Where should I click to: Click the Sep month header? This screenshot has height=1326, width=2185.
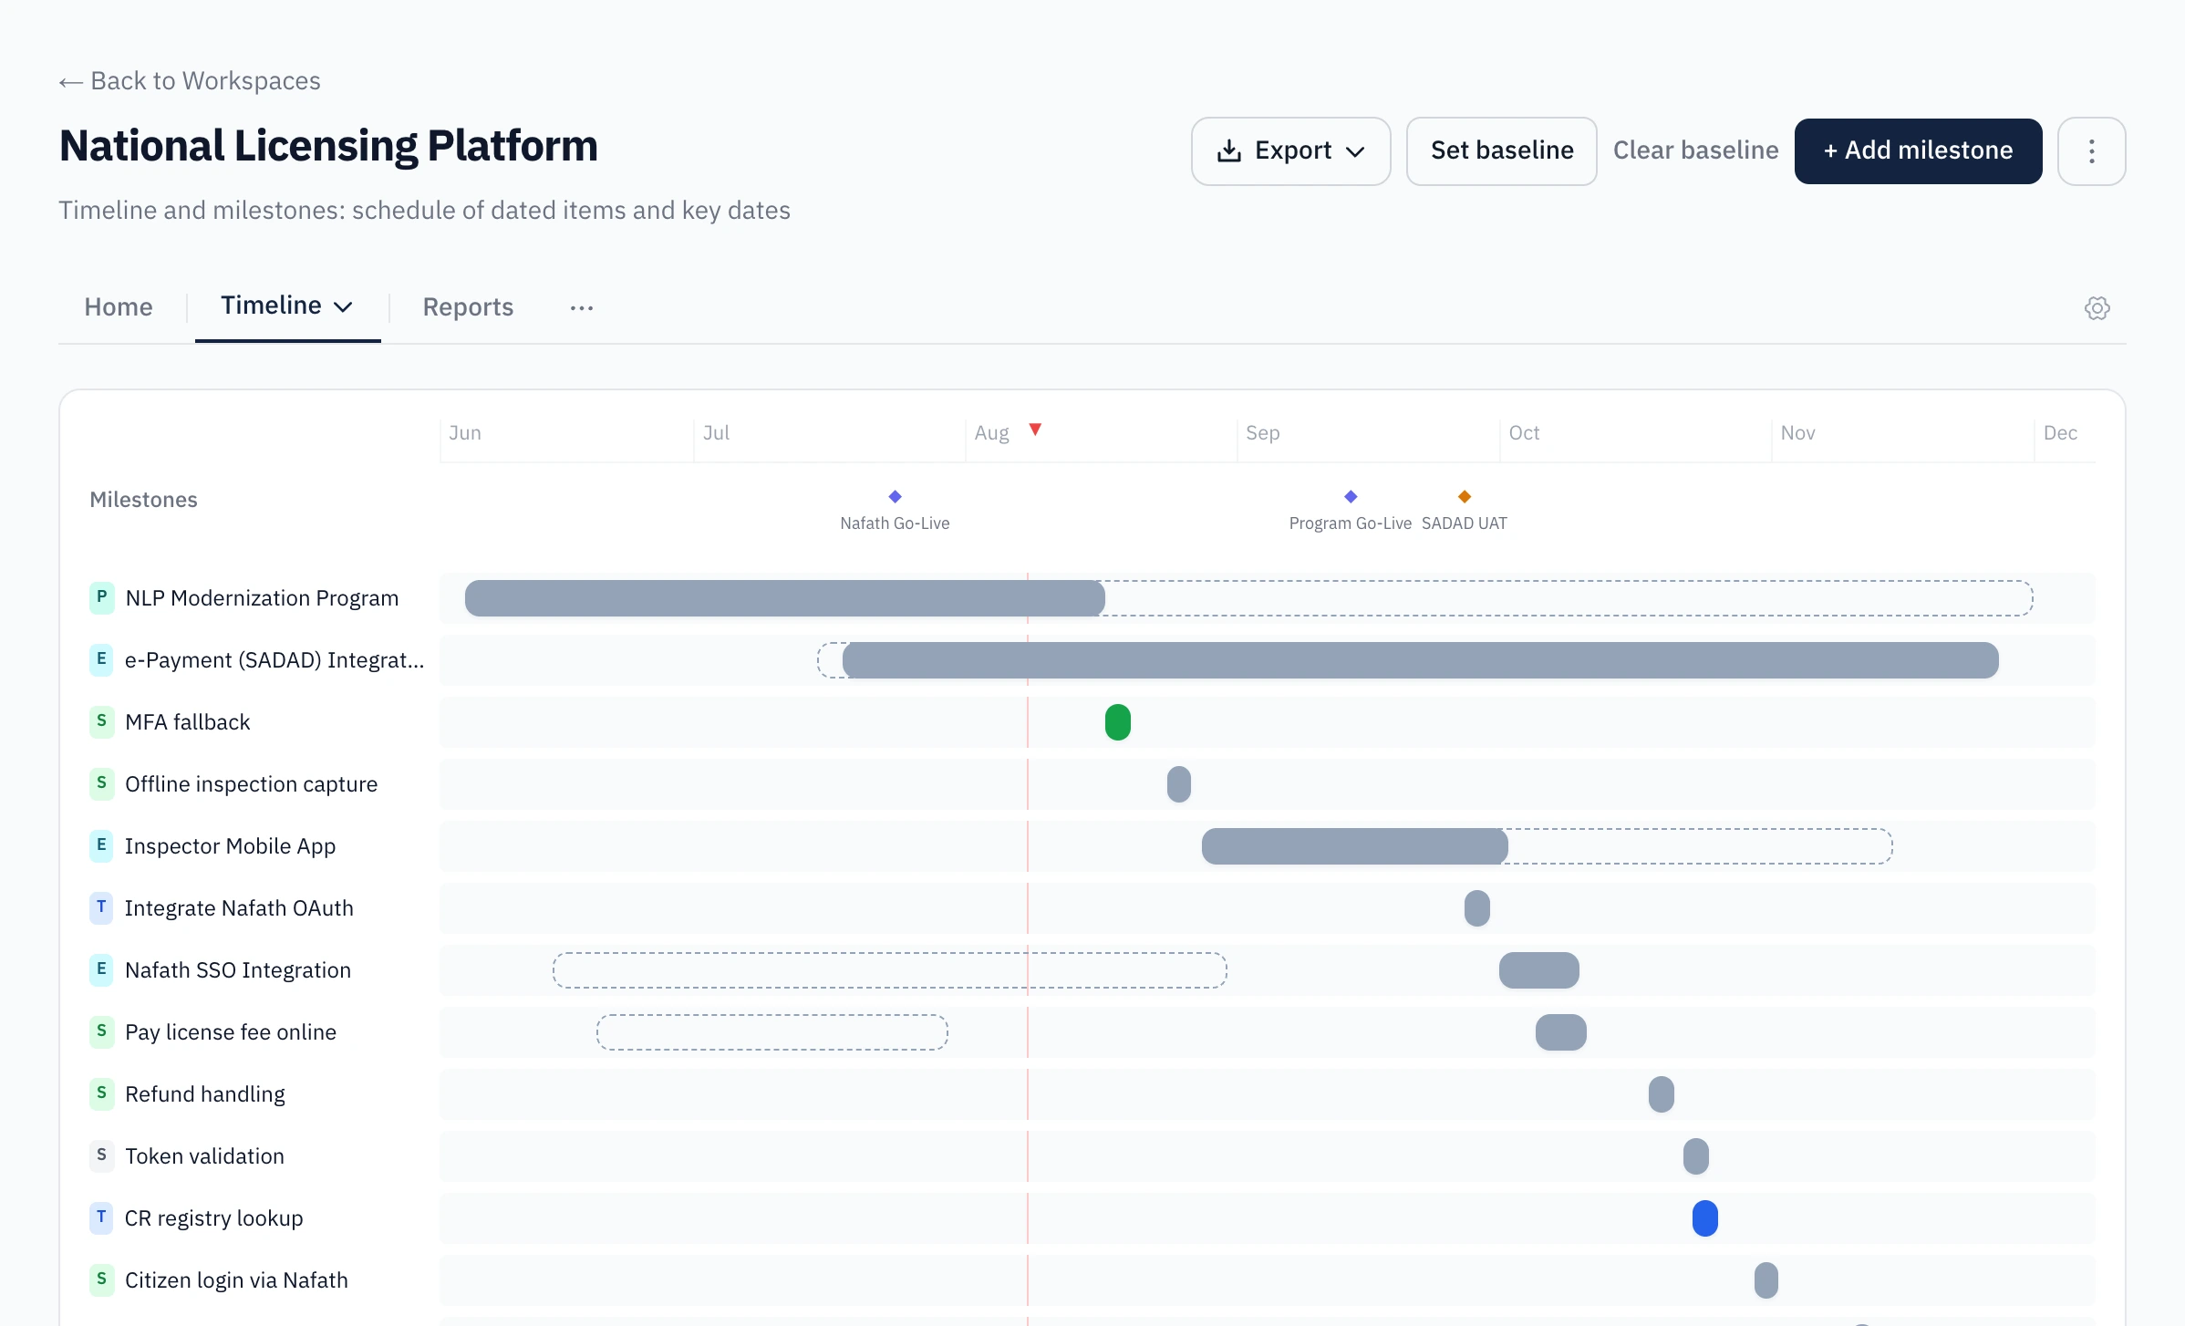(1263, 433)
